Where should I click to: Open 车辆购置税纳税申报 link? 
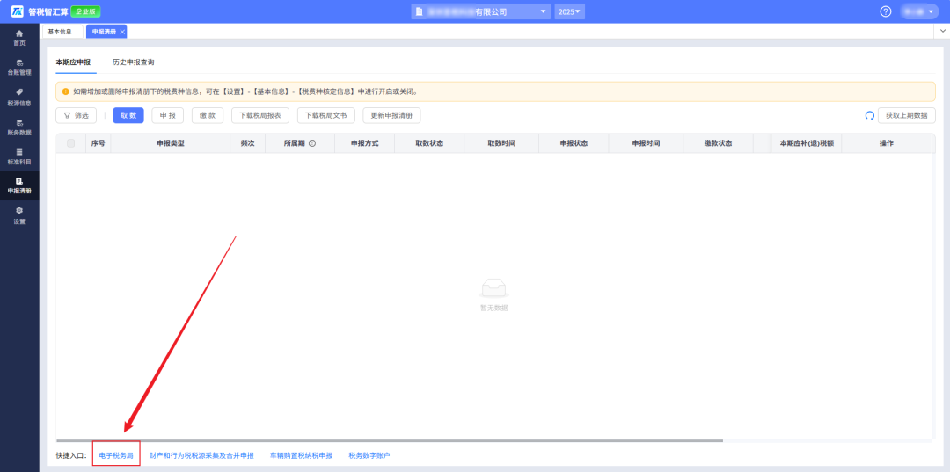(x=301, y=455)
